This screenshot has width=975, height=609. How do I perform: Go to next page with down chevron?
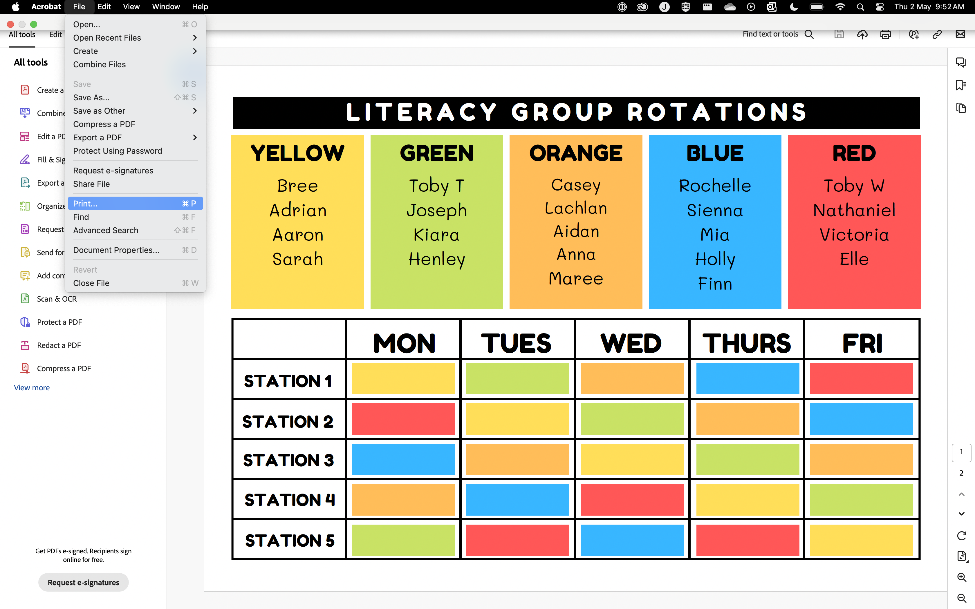tap(961, 514)
